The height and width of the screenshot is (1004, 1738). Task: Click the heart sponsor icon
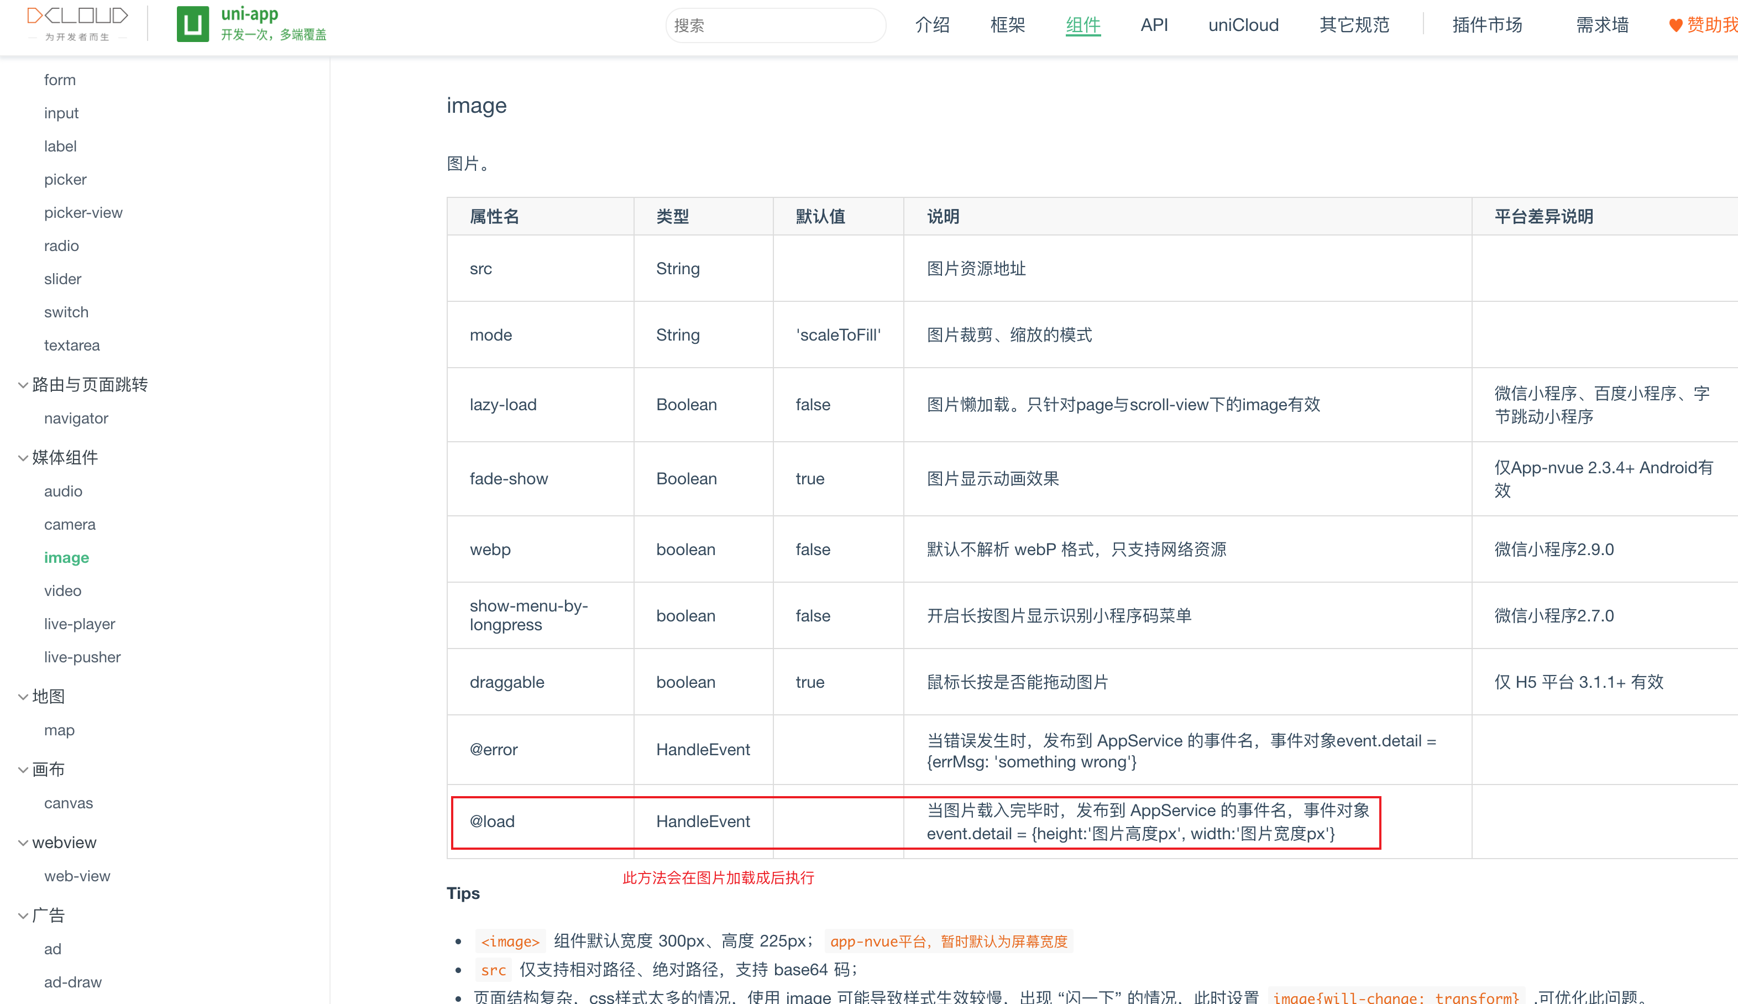click(1676, 25)
